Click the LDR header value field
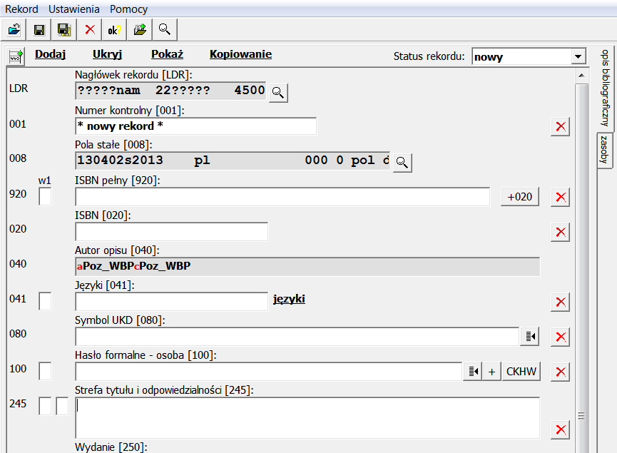The height and width of the screenshot is (453, 617). [170, 91]
